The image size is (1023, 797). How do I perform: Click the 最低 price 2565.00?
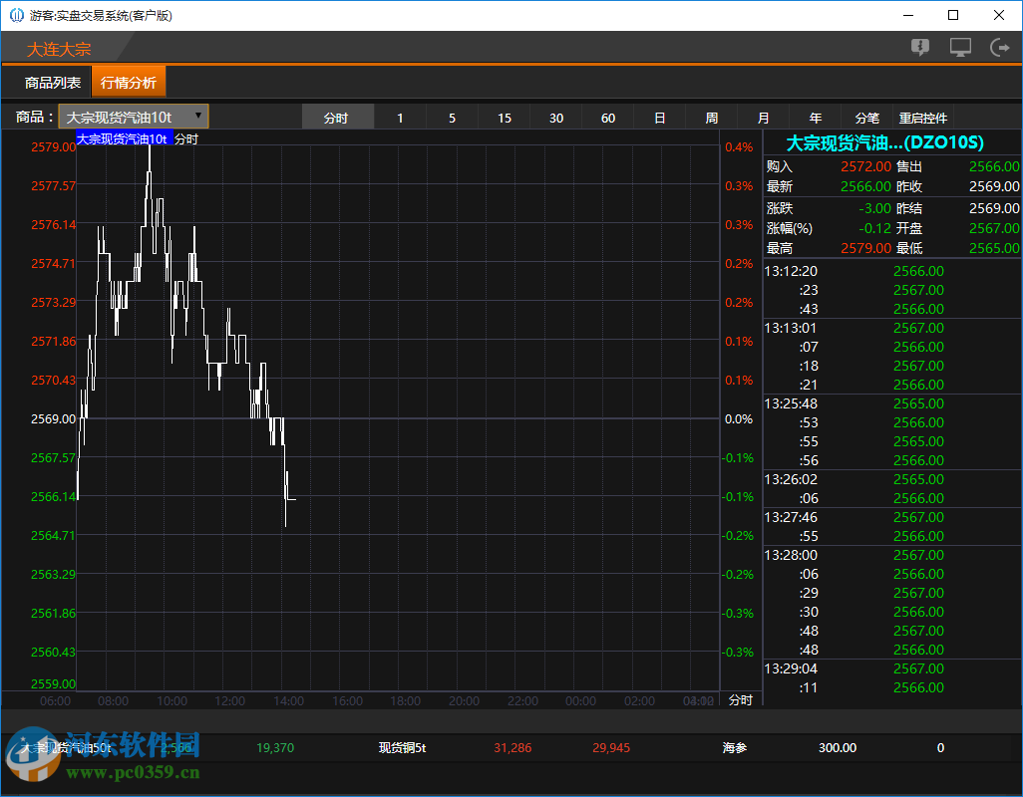994,248
